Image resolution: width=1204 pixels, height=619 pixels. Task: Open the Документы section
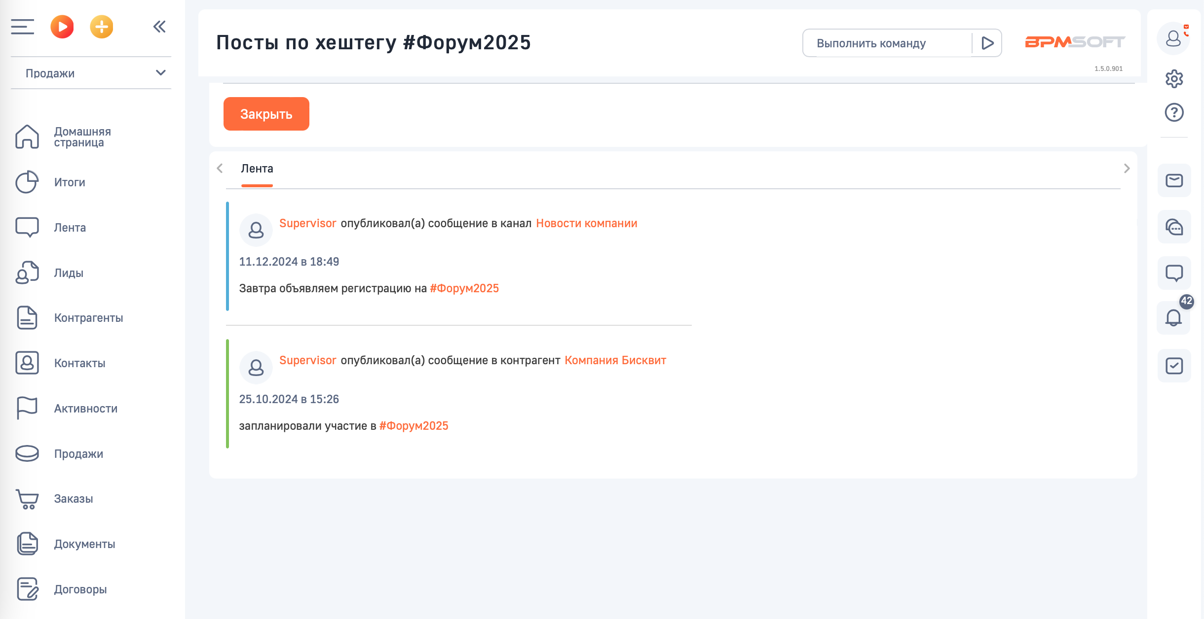(85, 544)
